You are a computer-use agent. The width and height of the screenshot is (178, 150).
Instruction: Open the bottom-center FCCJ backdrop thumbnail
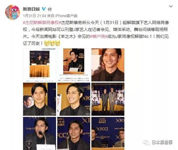[74, 133]
